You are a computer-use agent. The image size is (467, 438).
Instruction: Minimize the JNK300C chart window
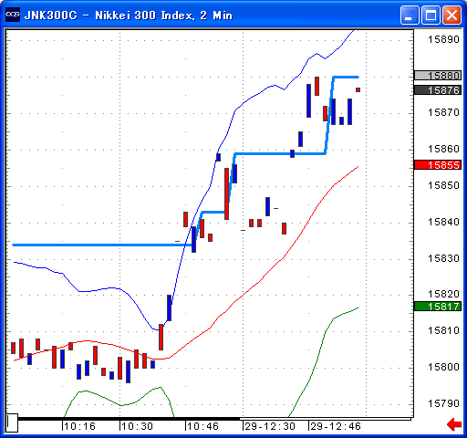pos(410,15)
